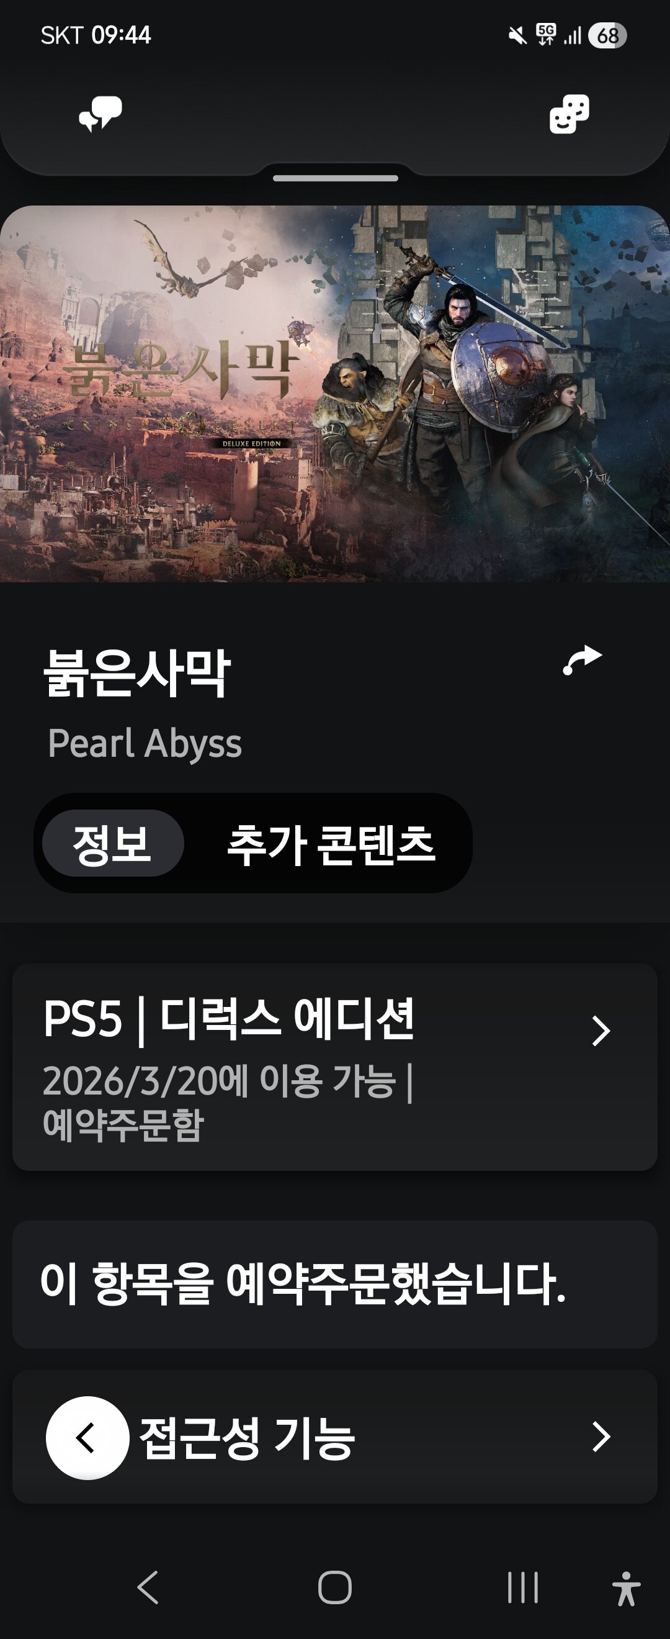Viewport: 670px width, 1639px height.
Task: Tap the battery 68 indicator in status bar
Action: (x=608, y=35)
